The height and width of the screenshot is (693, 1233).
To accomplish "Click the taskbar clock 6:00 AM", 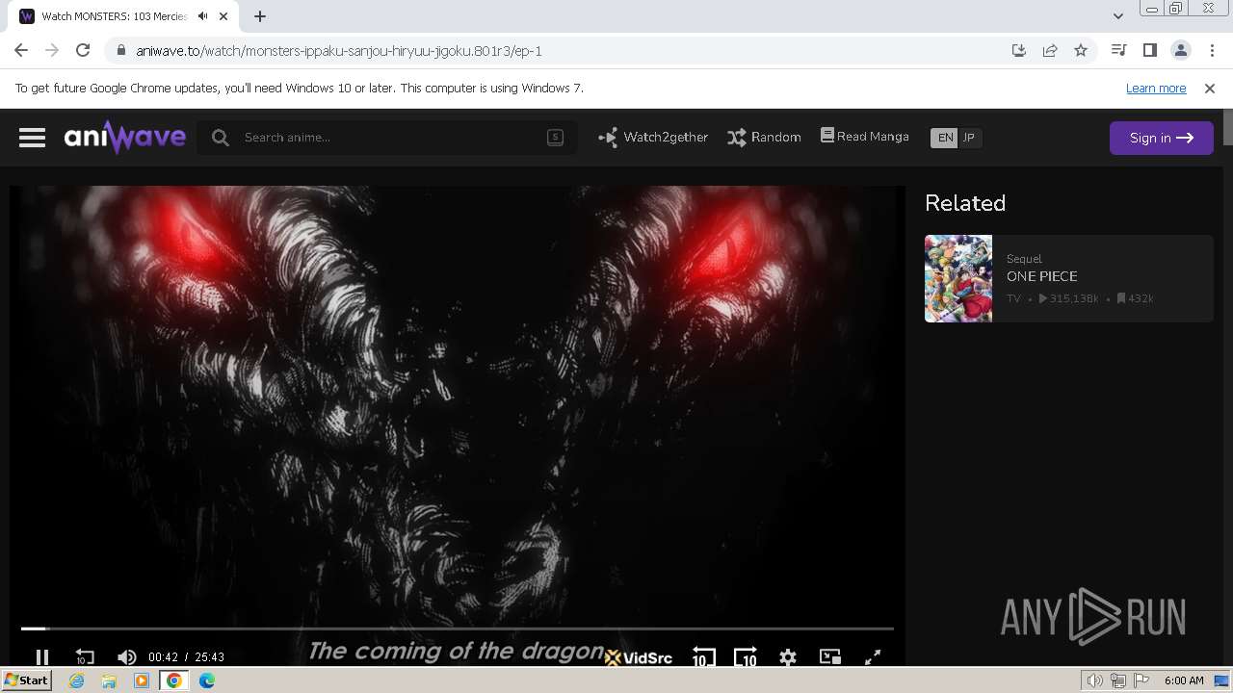I will 1184,680.
